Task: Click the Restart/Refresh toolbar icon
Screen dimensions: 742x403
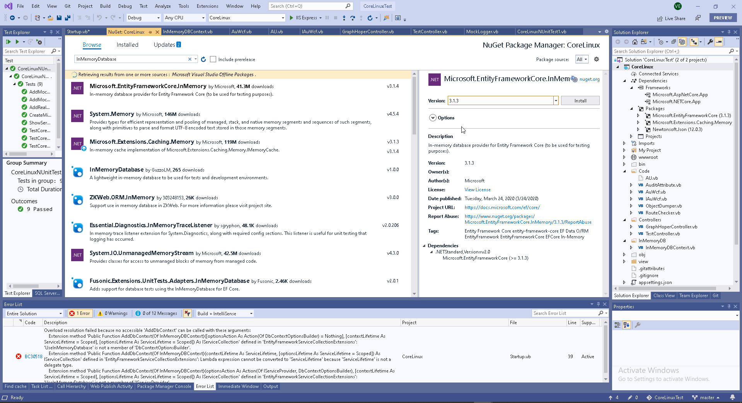Action: click(x=370, y=18)
